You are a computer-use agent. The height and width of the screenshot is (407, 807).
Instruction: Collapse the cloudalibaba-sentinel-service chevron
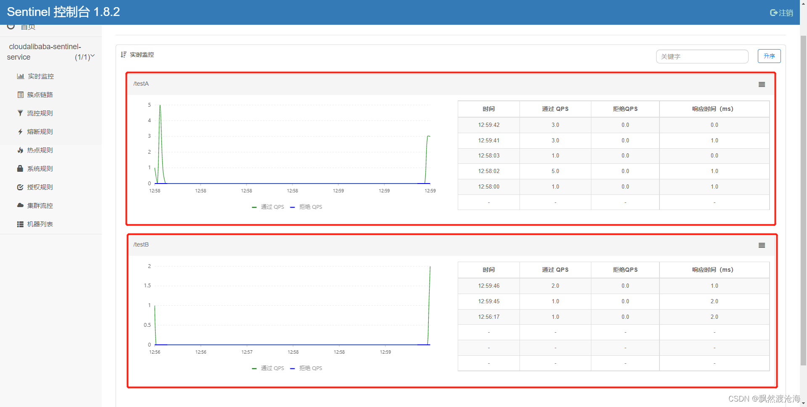tap(93, 55)
